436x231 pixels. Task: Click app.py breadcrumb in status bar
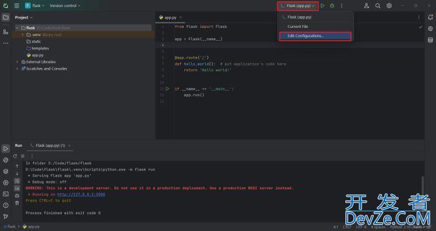click(x=31, y=226)
